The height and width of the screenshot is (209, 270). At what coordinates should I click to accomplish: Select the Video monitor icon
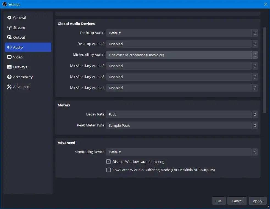(10, 57)
